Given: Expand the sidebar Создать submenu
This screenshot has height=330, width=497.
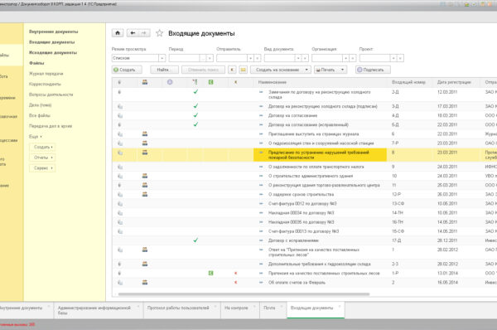Looking at the screenshot, I should [x=43, y=147].
